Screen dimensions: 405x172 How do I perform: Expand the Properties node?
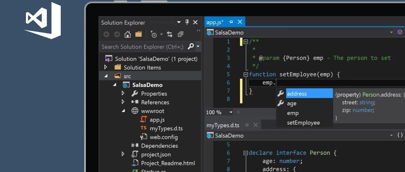click(x=123, y=93)
